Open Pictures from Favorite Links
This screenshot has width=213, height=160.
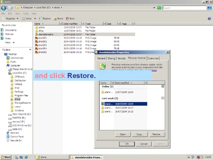point(9,34)
